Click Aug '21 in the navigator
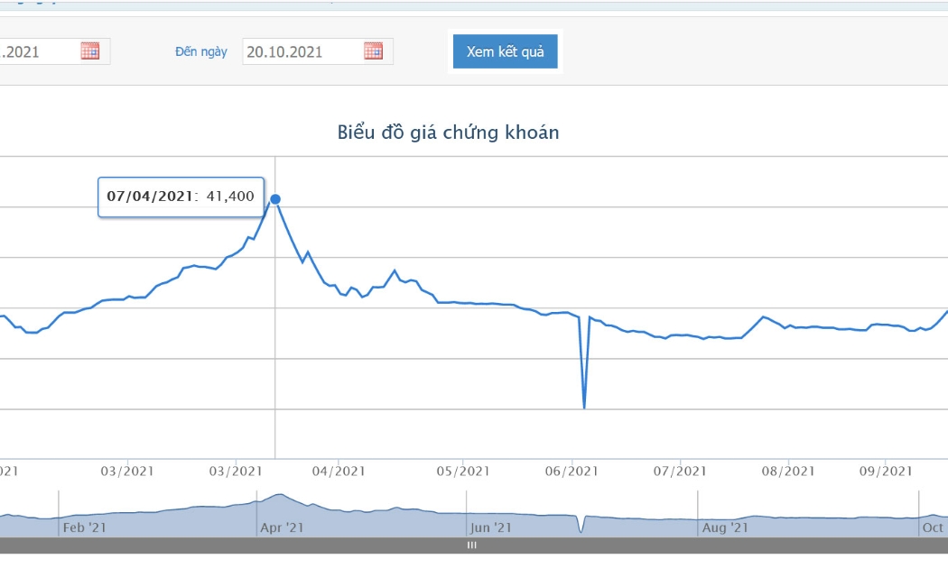The width and height of the screenshot is (948, 568). [725, 527]
